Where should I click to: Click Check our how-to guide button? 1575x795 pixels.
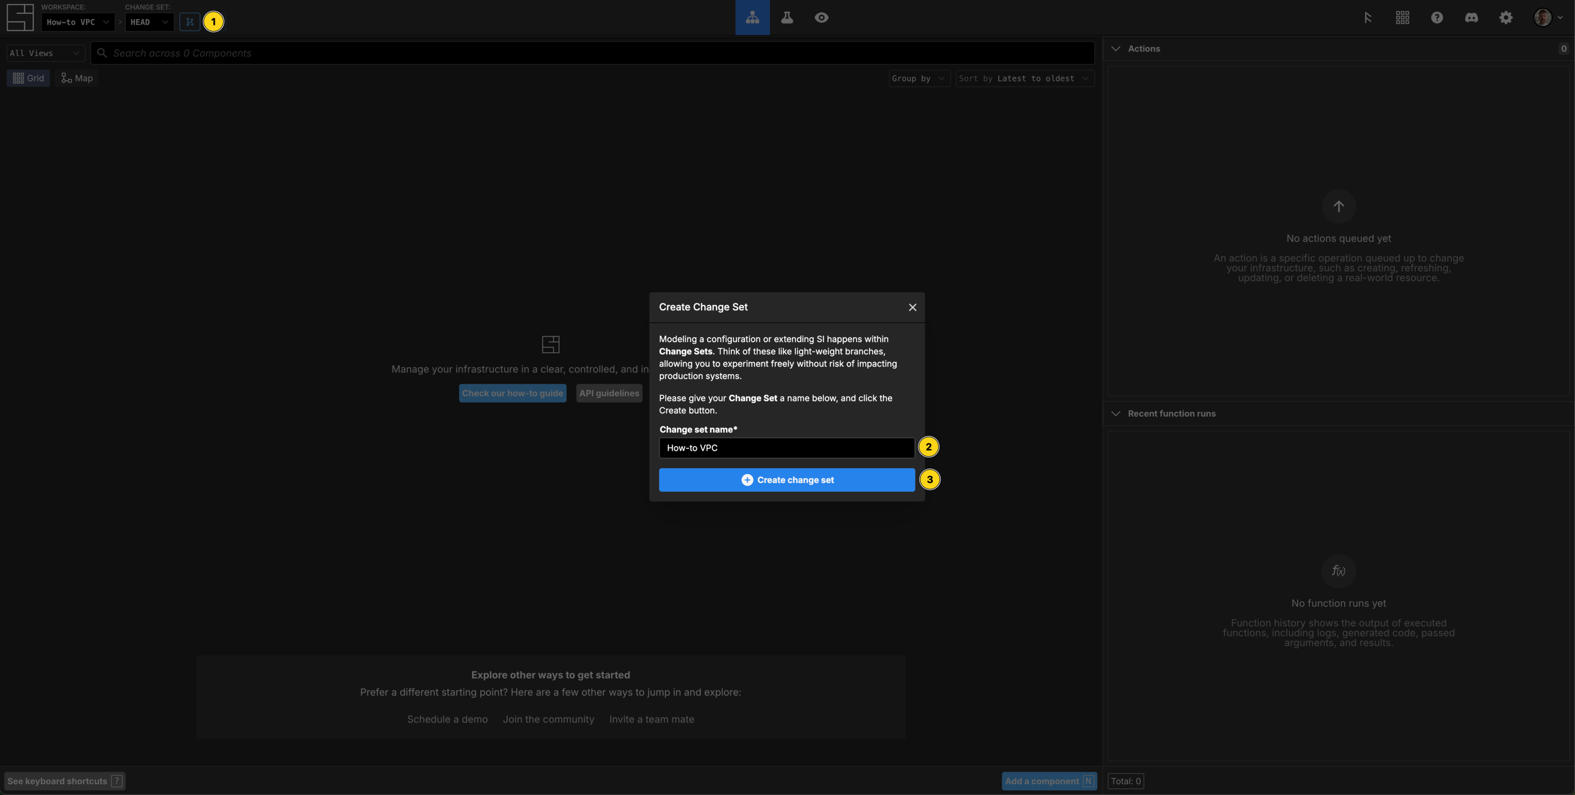tap(512, 393)
